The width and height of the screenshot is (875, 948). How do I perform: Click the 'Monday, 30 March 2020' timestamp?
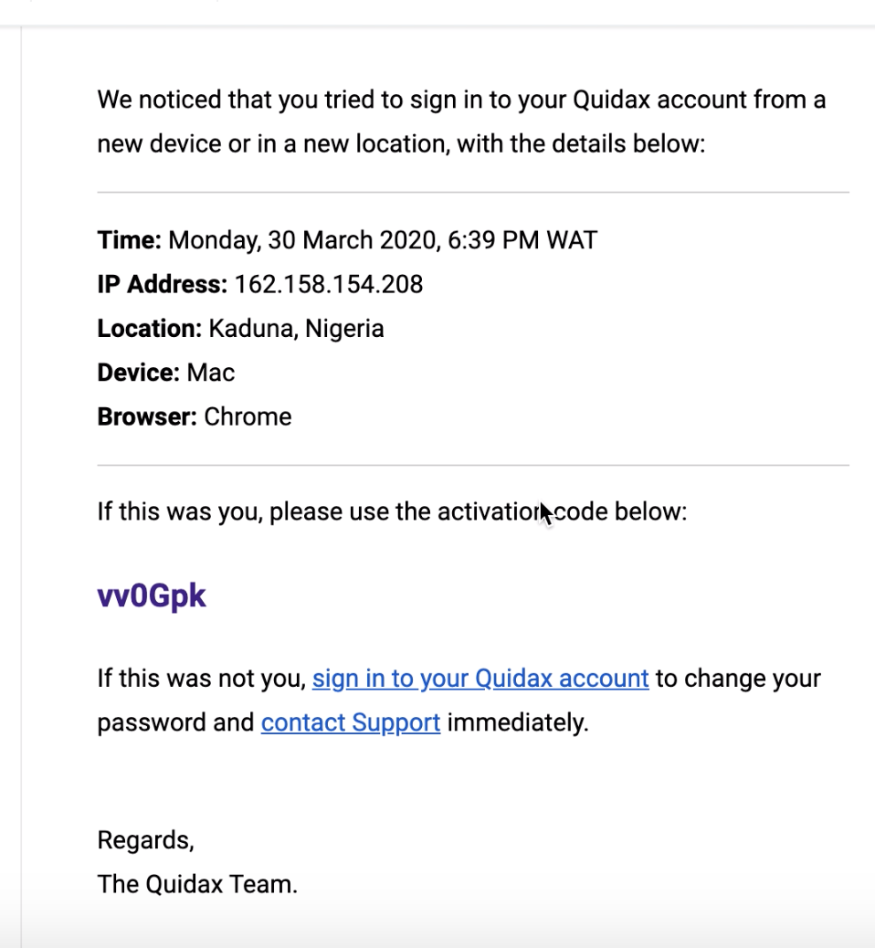pos(302,240)
